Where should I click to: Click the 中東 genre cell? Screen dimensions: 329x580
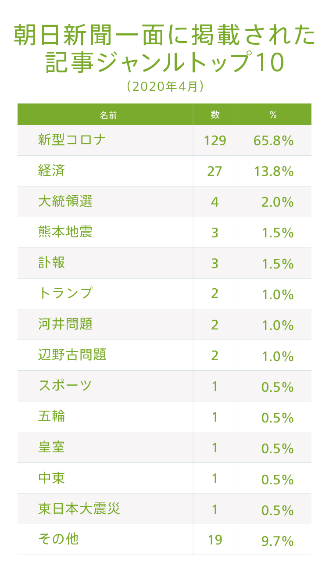[52, 478]
